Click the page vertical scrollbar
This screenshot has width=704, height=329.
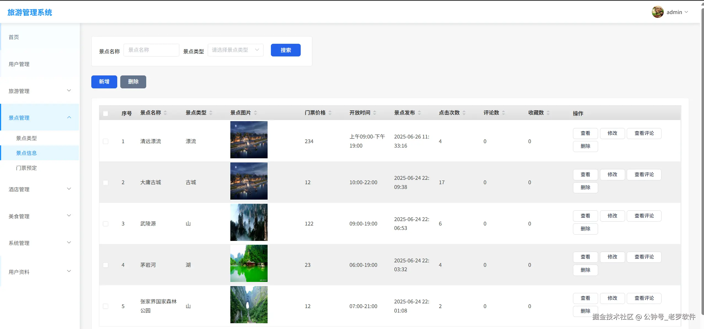pyautogui.click(x=702, y=160)
